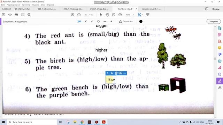This screenshot has width=223, height=125.
Task: Open the notification center icon
Action: [218, 122]
